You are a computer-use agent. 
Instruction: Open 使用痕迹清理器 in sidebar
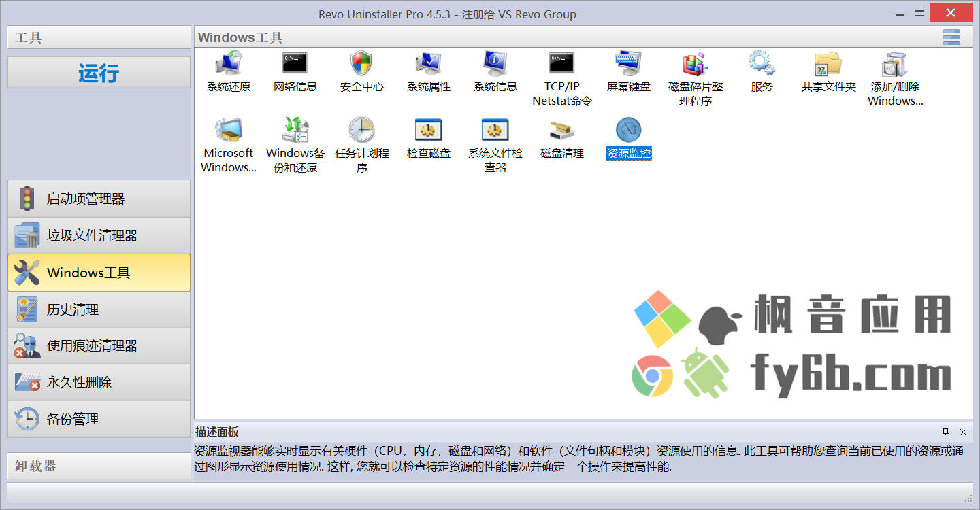[x=99, y=346]
